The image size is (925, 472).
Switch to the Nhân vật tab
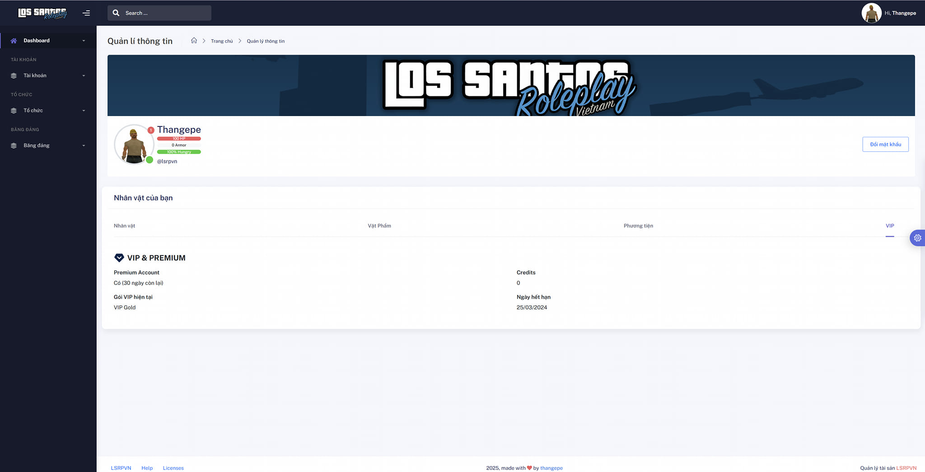[x=124, y=226]
